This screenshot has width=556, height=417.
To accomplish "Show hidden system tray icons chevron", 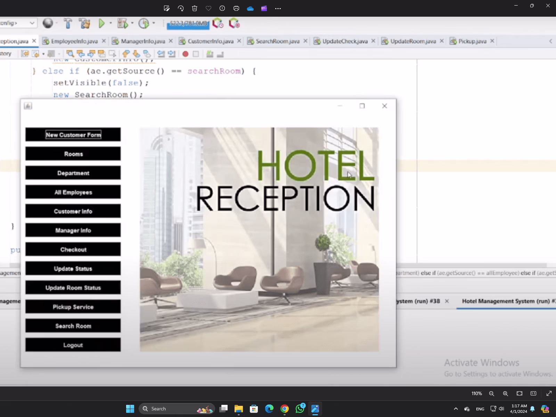I will click(x=456, y=409).
